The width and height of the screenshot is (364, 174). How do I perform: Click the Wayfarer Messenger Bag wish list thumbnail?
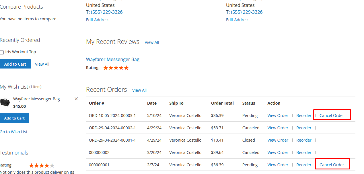5,102
